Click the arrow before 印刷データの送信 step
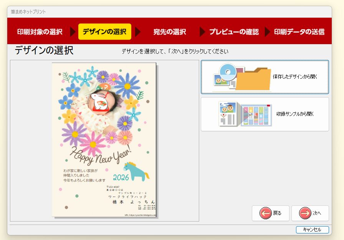The width and height of the screenshot is (344, 240). click(268, 32)
